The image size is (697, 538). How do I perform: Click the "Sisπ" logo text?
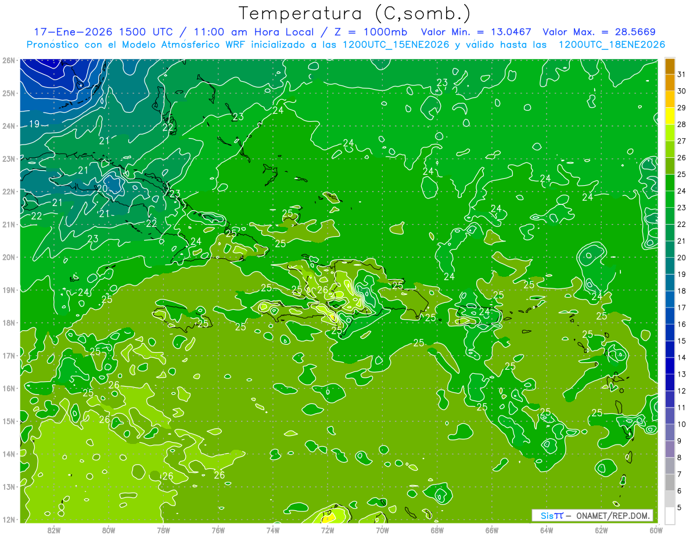(x=552, y=515)
